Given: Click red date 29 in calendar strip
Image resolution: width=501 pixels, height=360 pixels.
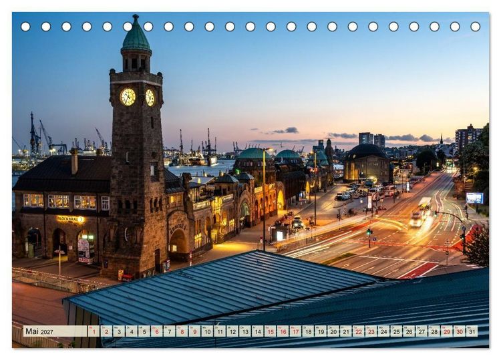Looking at the screenshot, I should 447,331.
